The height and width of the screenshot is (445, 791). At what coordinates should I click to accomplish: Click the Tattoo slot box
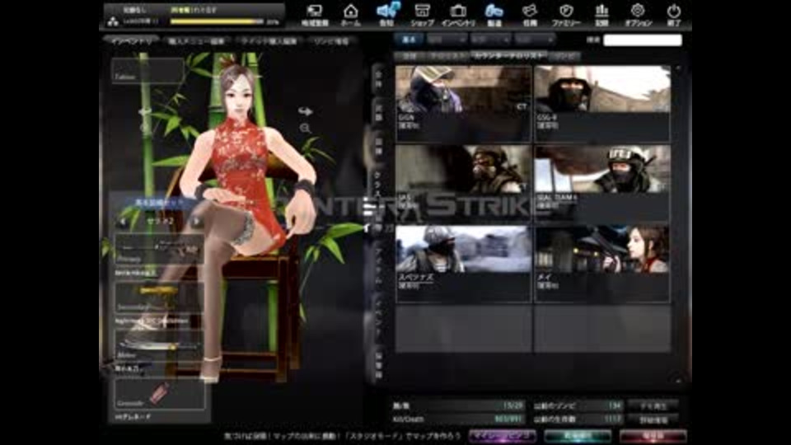coord(147,70)
